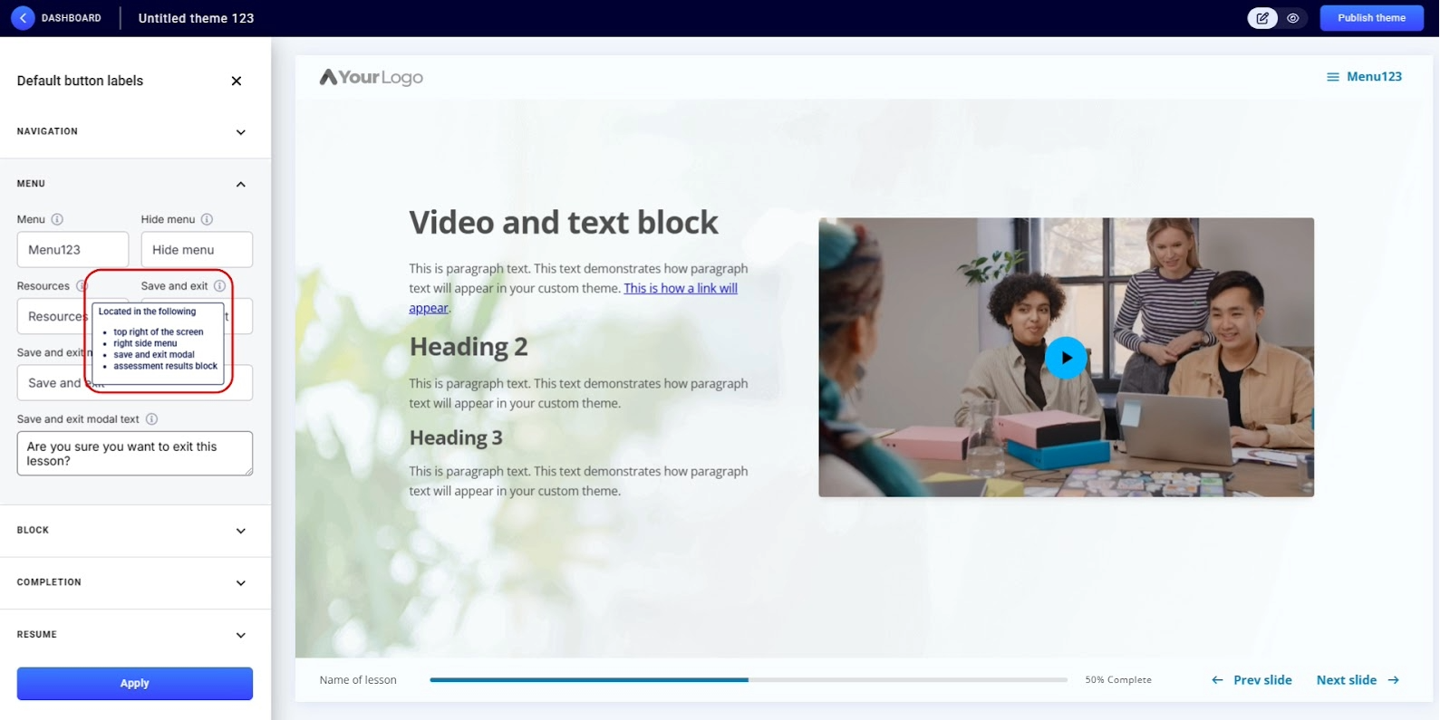Click info icon for Save and exit modal text
This screenshot has width=1450, height=720.
151,419
